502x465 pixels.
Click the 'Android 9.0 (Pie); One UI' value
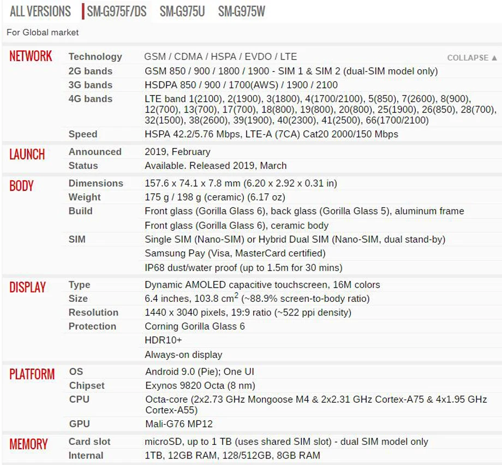[200, 372]
